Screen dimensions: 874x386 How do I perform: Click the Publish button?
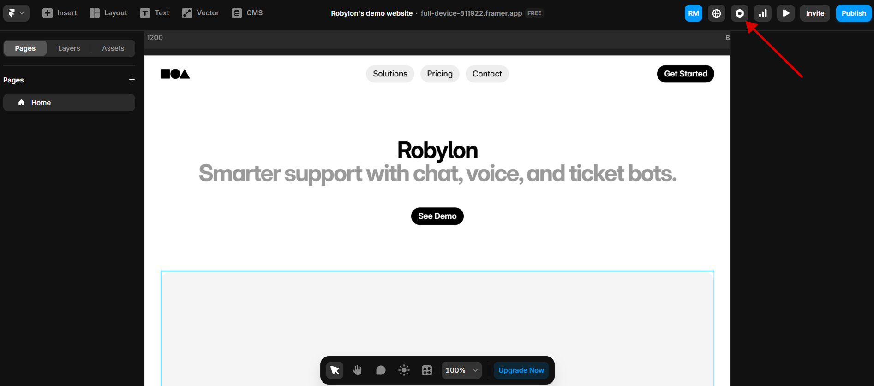pos(854,13)
